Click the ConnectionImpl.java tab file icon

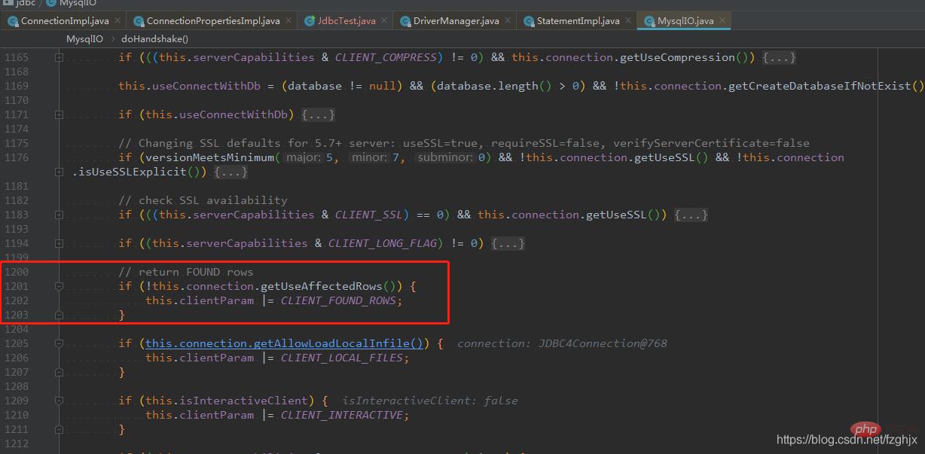[13, 21]
